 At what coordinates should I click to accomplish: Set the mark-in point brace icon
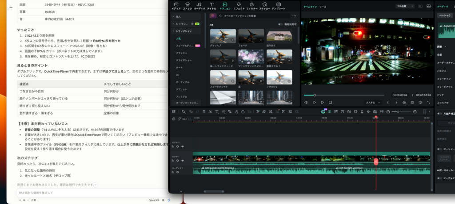[388, 103]
